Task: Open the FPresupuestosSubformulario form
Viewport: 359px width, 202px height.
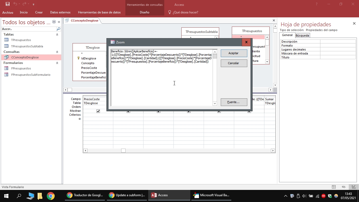Action: (30, 75)
